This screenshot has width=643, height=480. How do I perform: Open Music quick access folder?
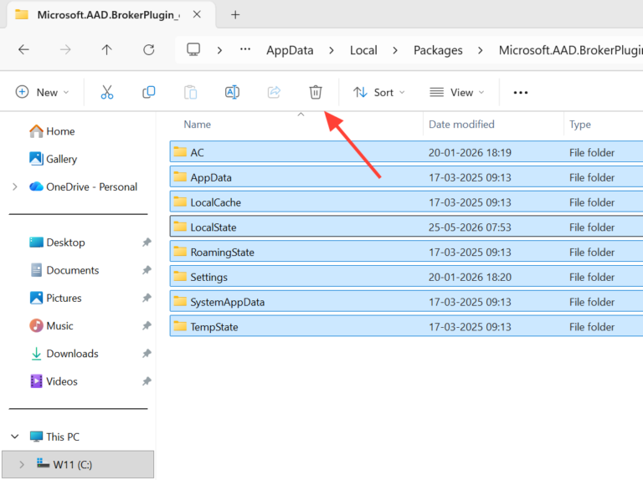tap(51, 326)
